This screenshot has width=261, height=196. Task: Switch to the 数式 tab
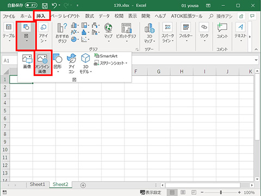[x=90, y=16]
